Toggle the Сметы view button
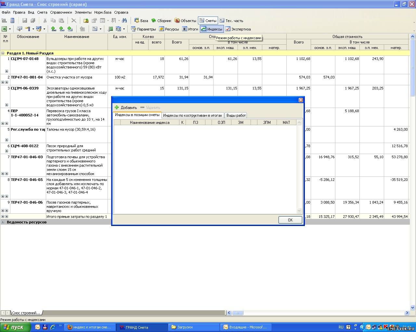Viewport: 416px width, 332px height. pos(208,21)
